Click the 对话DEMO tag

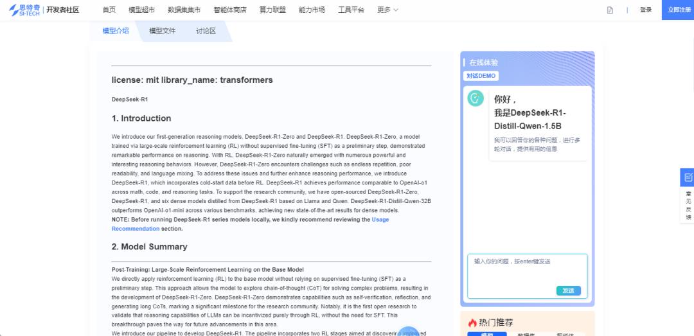tap(481, 76)
